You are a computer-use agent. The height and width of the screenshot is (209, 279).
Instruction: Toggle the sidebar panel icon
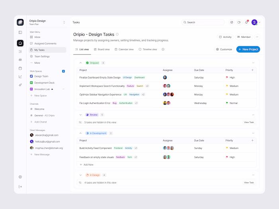click(x=20, y=32)
